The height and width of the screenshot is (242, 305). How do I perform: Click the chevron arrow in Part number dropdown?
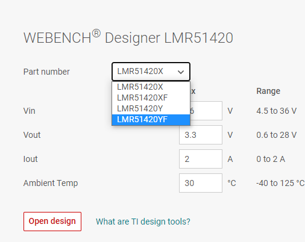[x=181, y=72]
